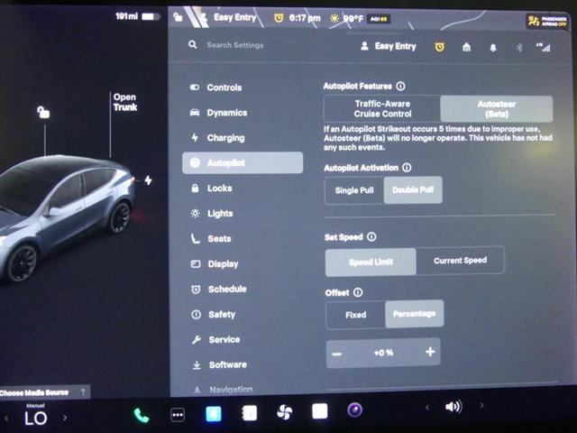Tap the weather sun icon beside 99°F

(334, 18)
